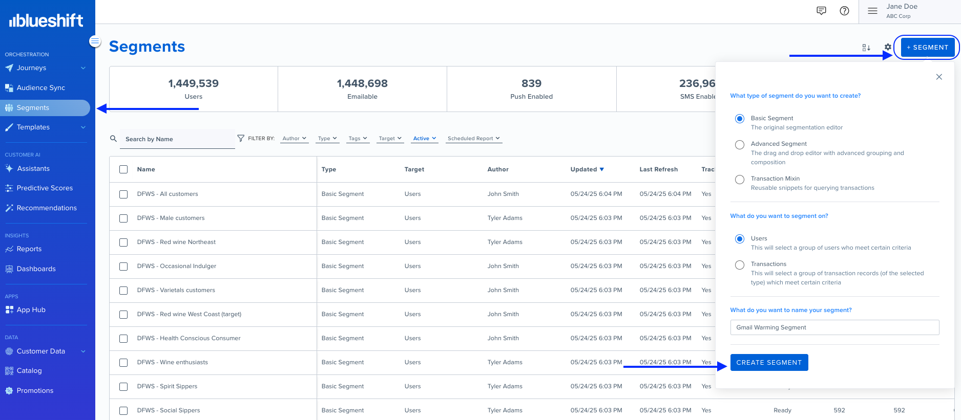Expand the Journeys menu chevron
The width and height of the screenshot is (961, 420).
(83, 68)
